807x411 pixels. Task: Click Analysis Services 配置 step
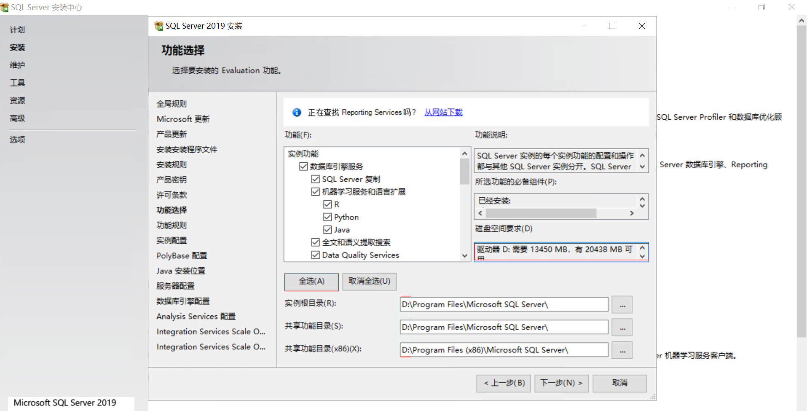pyautogui.click(x=196, y=316)
